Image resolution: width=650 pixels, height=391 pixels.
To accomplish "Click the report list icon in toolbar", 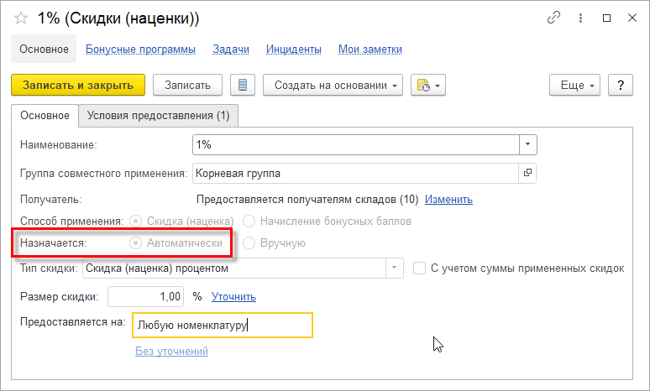I will [x=243, y=85].
